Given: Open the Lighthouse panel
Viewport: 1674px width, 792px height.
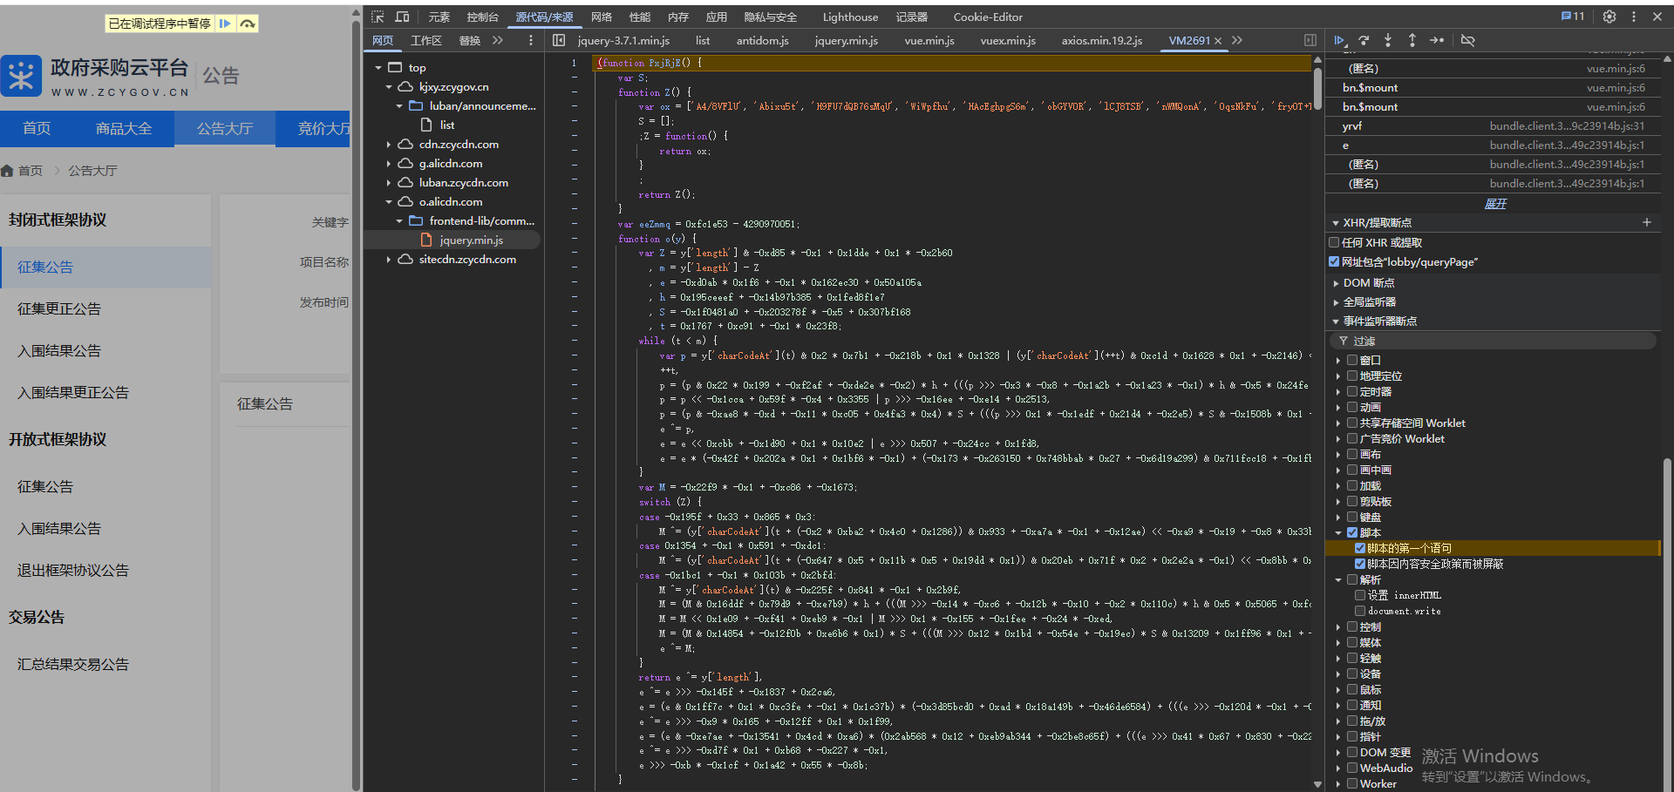Looking at the screenshot, I should click(850, 17).
